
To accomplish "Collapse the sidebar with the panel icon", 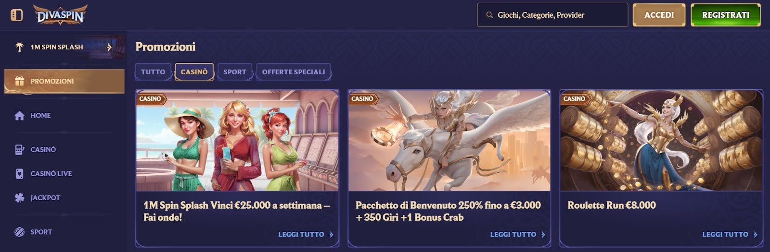I will pyautogui.click(x=17, y=15).
